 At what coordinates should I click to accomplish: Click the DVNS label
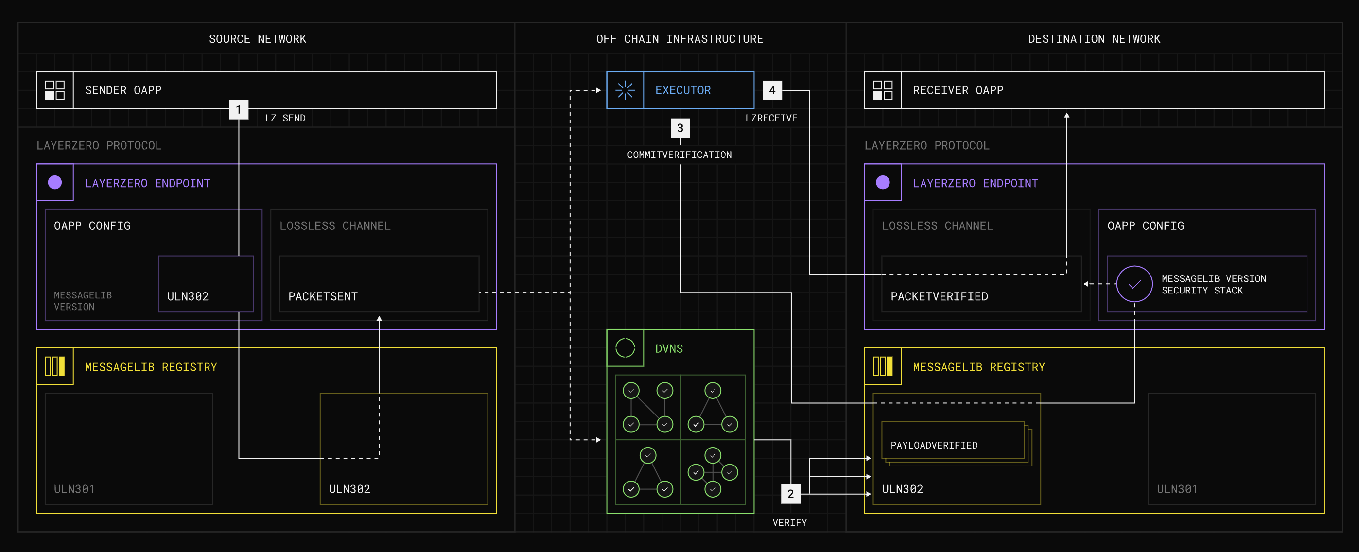pos(669,348)
